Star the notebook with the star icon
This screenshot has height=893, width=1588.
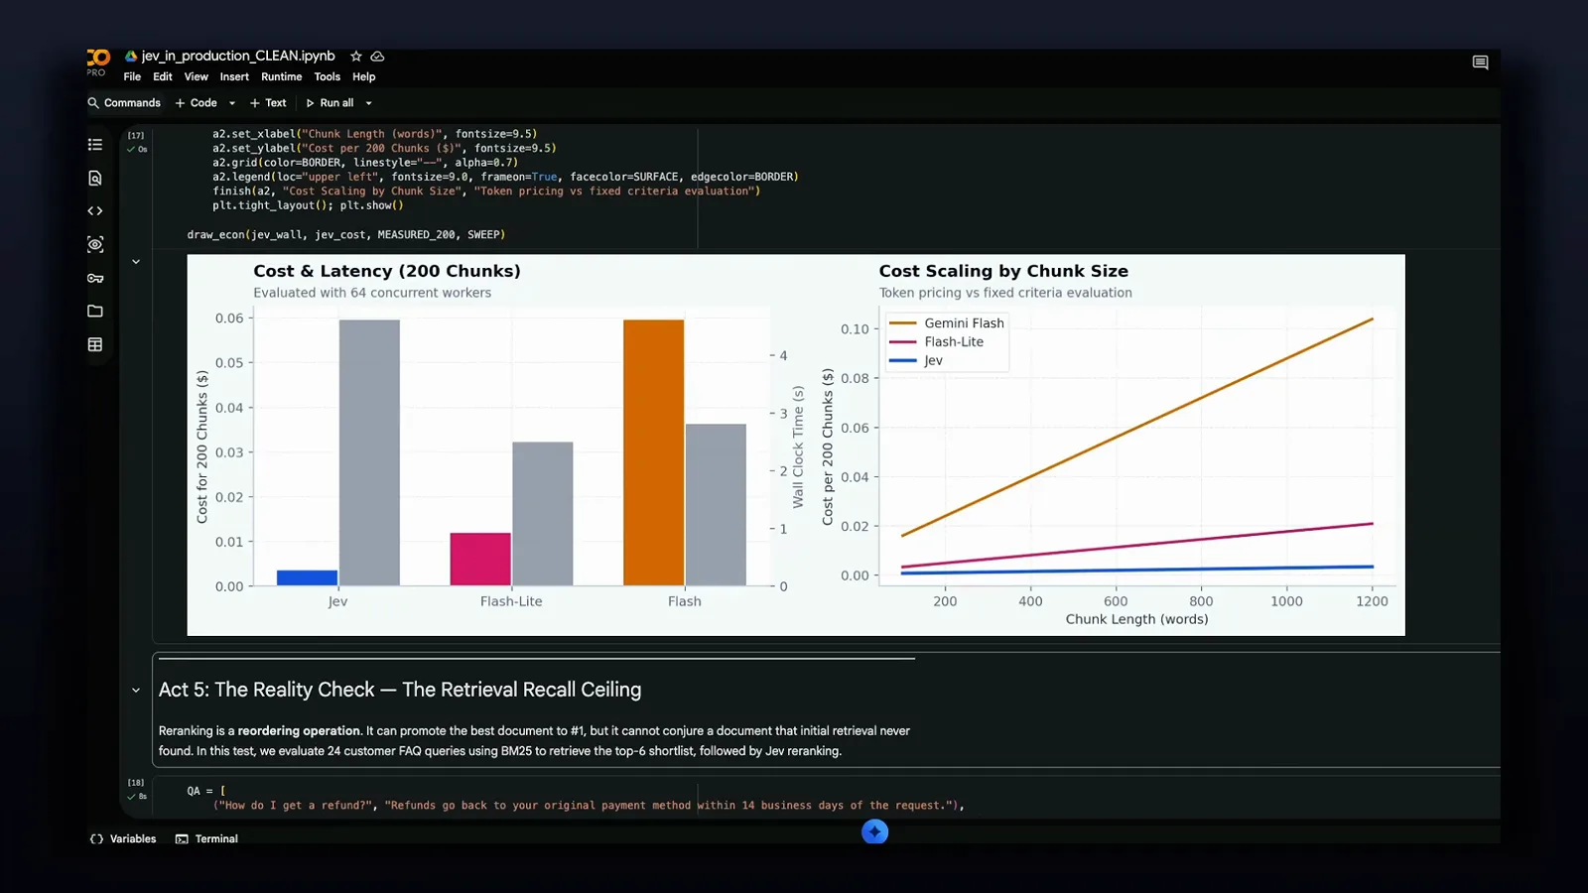pos(356,57)
